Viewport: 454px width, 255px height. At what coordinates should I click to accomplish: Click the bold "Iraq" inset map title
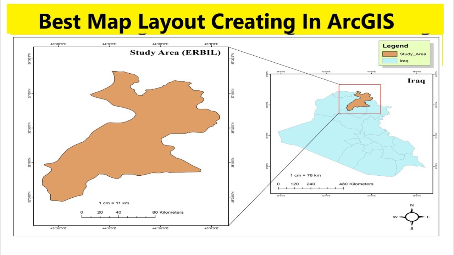[x=416, y=81]
